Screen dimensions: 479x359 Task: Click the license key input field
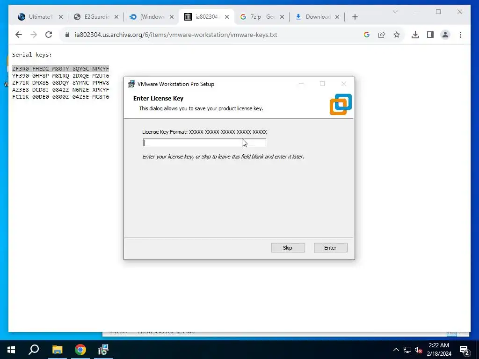[x=204, y=143]
